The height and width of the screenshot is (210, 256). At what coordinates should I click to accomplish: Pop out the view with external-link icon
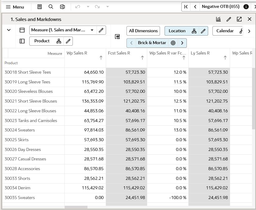[239, 19]
